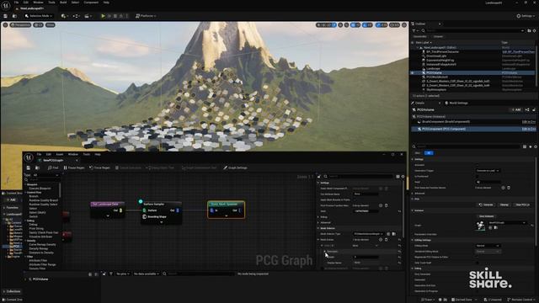
Task: Add element with Mesh Entries plus icon
Action: tap(381, 240)
